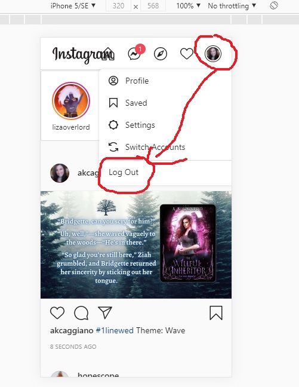The height and width of the screenshot is (387, 299).
Task: Open the #1linewed hashtag link
Action: point(115,330)
